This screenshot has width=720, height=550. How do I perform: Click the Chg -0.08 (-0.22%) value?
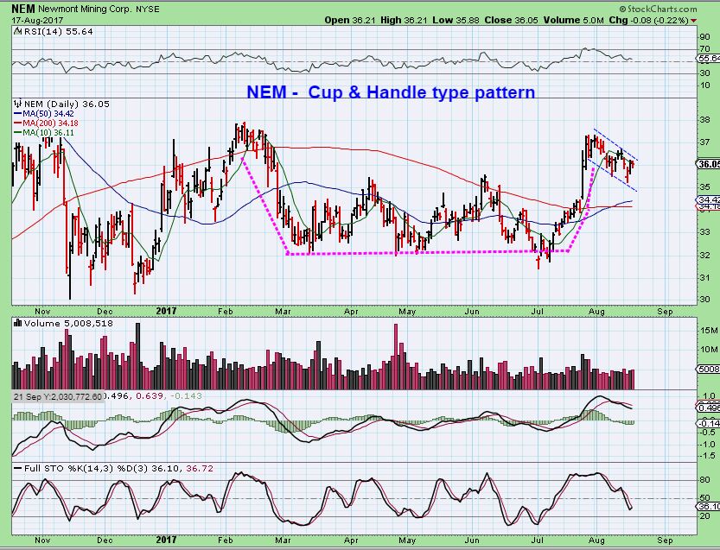pos(649,20)
